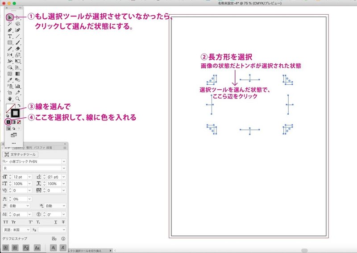The image size is (357, 253).
Task: Select the Gradient tool
Action: click(x=18, y=74)
